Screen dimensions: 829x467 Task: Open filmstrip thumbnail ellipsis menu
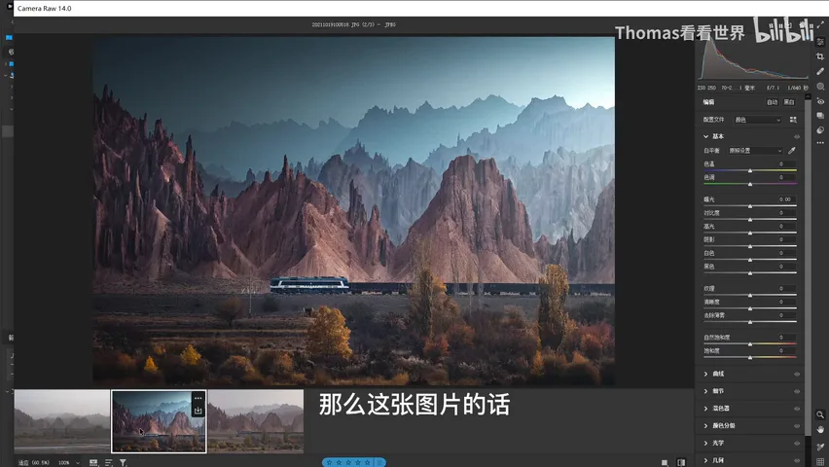pos(198,398)
